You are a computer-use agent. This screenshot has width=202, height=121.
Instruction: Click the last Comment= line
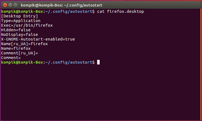[x=11, y=58]
